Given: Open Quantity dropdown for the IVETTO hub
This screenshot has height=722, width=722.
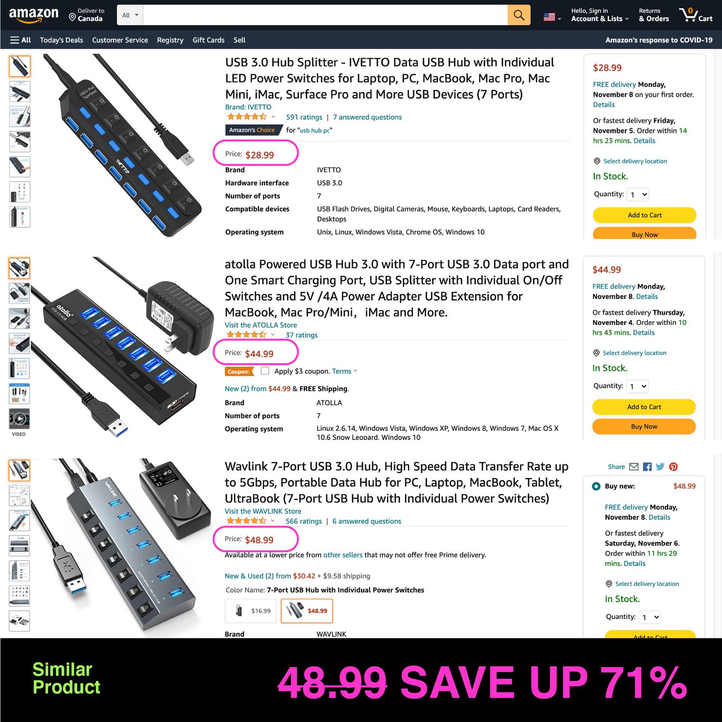Looking at the screenshot, I should (x=638, y=194).
